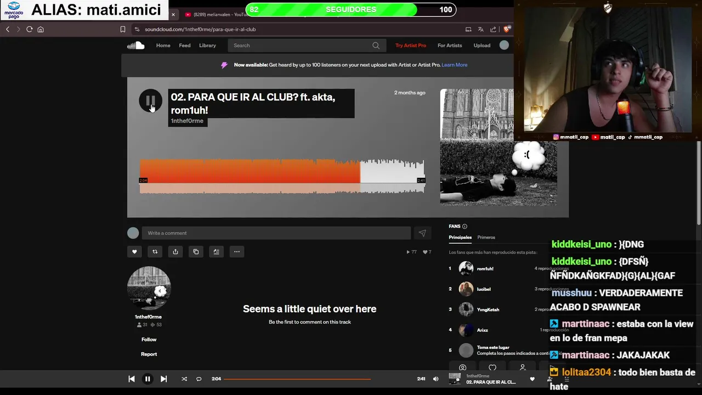Open the translate page icon in address bar

(480, 29)
